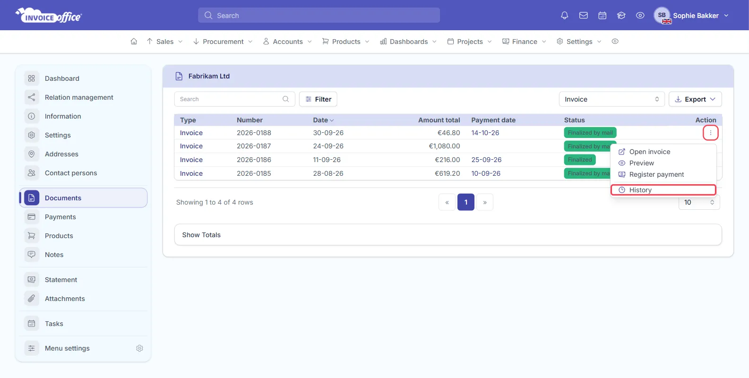Go to the next page arrow

485,202
